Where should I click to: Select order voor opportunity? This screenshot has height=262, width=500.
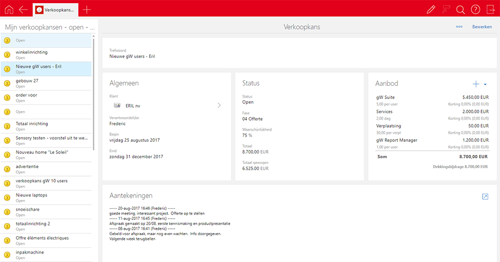click(46, 98)
